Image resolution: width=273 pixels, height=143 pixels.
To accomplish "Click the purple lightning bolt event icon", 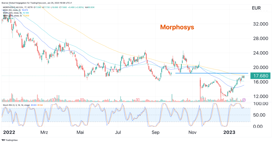I will pyautogui.click(x=244, y=100).
